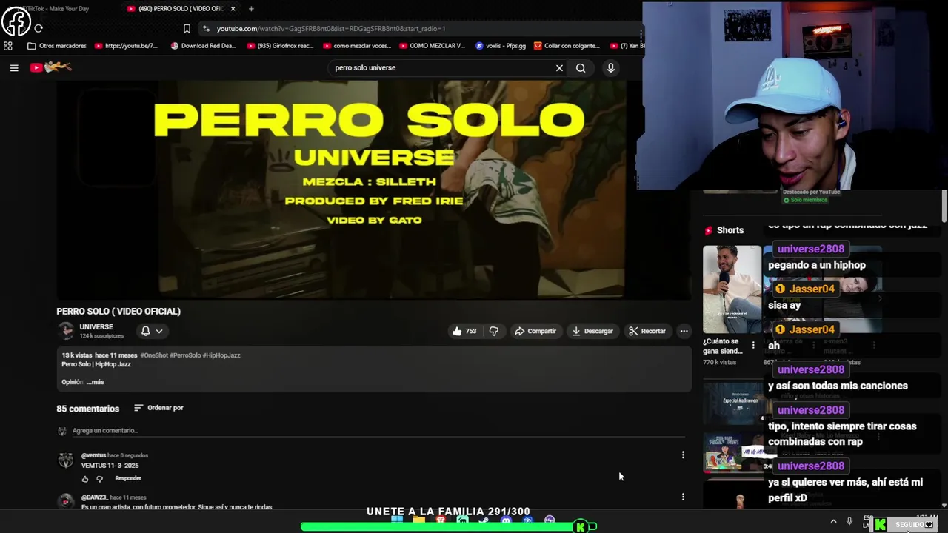Click the browser address bar URL
948x533 pixels.
pos(331,29)
